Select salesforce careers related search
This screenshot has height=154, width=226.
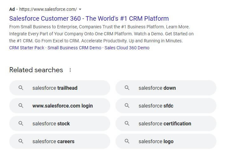click(x=53, y=141)
